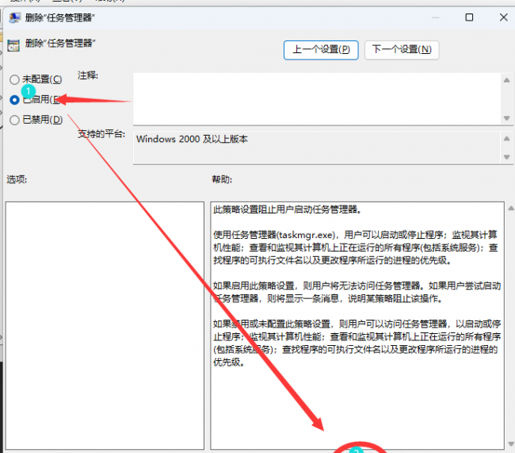The height and width of the screenshot is (453, 515).
Task: Maximize the 删除"任务管理器" dialog window
Action: tap(469, 17)
